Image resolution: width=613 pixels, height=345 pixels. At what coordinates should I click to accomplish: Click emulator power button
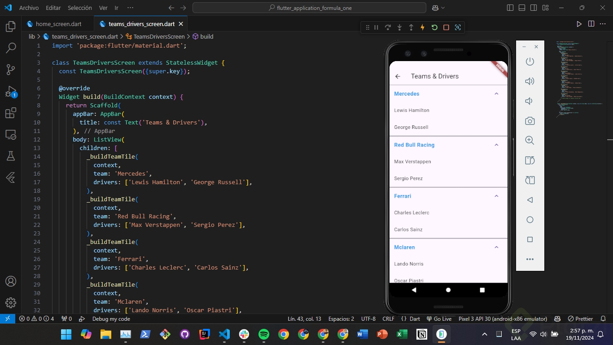click(x=530, y=62)
